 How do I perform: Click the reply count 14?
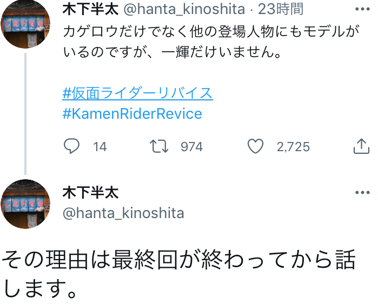click(x=100, y=146)
